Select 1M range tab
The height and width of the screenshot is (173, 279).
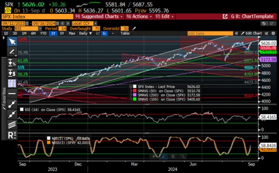tap(24, 33)
